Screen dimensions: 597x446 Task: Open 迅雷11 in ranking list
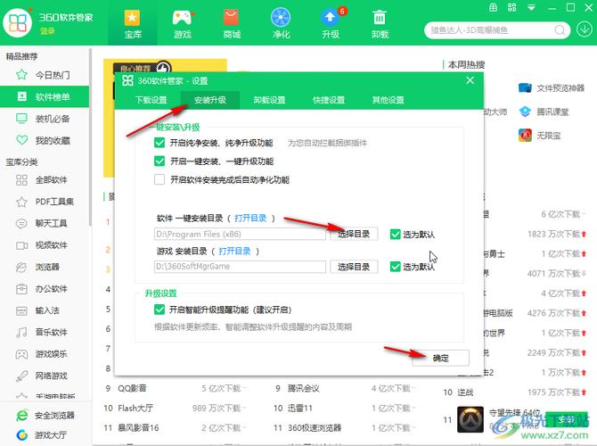300,408
